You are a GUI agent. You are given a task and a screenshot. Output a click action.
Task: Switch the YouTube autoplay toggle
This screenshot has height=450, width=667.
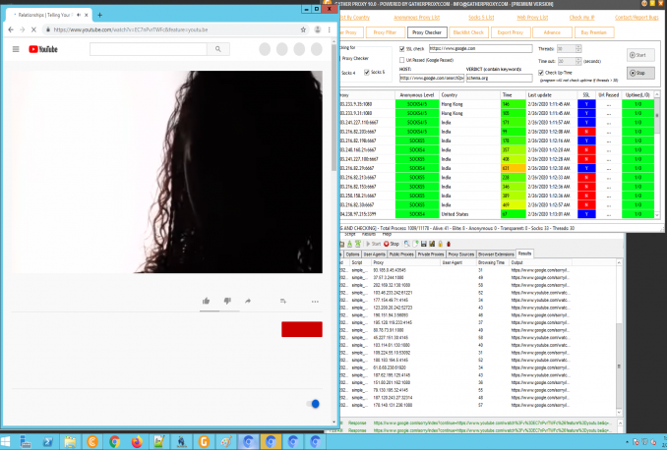[313, 403]
